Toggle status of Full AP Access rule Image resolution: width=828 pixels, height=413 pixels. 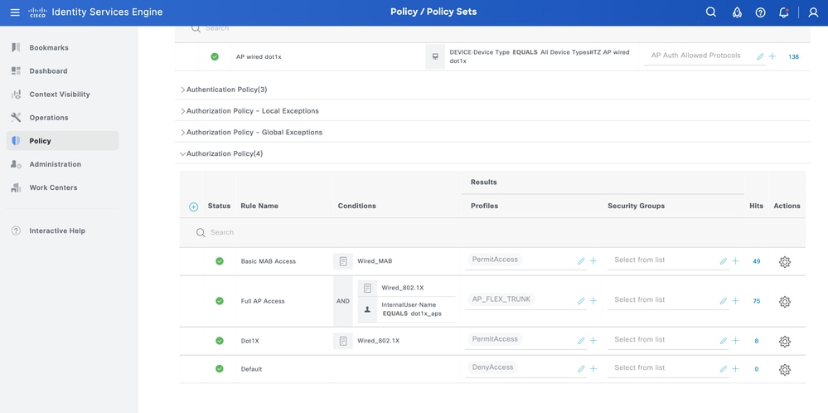(219, 300)
